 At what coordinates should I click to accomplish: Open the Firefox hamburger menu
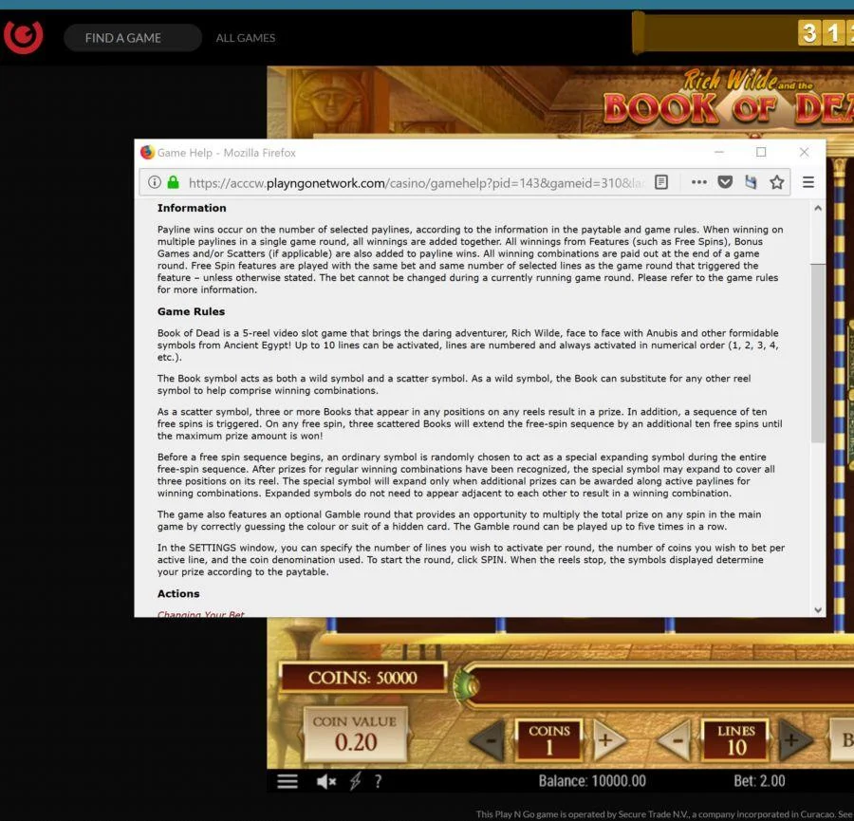(808, 182)
